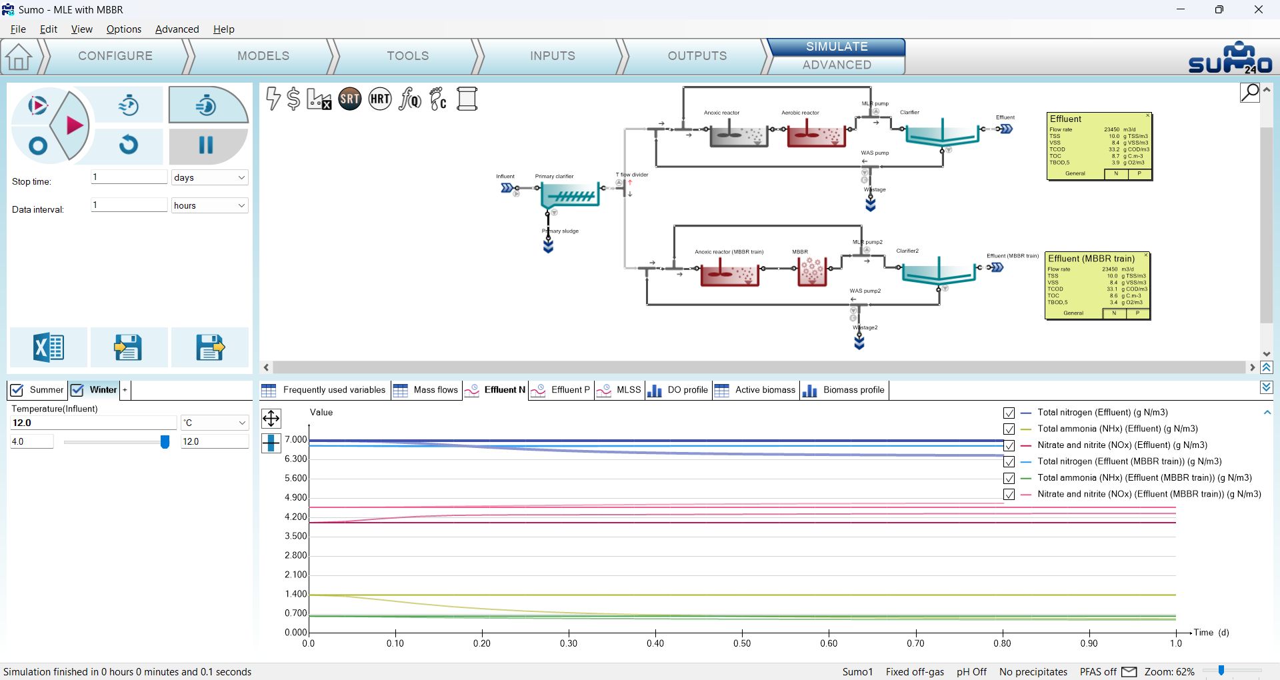Click the load state disk icon
The width and height of the screenshot is (1280, 680).
tap(128, 347)
